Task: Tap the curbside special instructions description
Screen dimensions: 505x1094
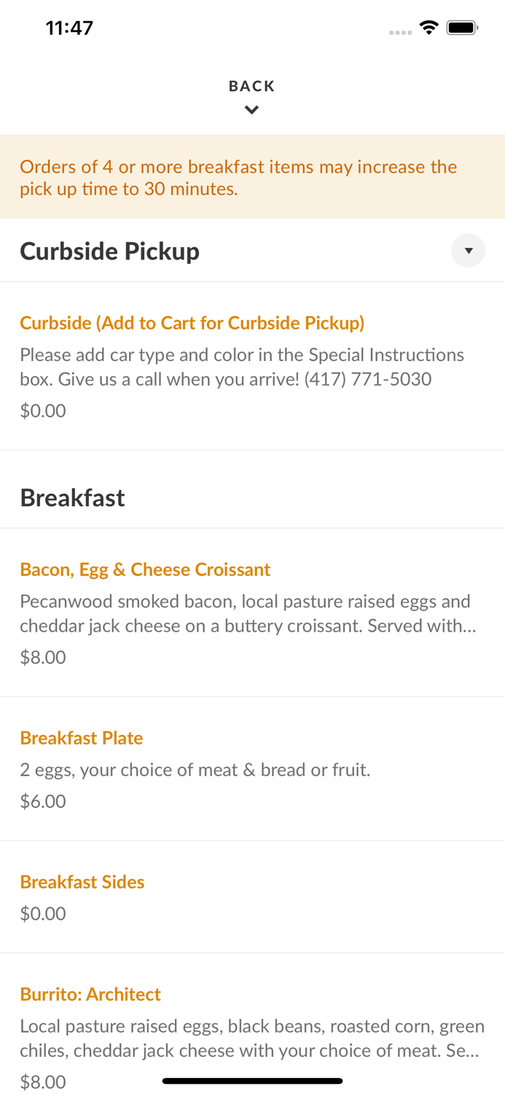Action: (241, 367)
